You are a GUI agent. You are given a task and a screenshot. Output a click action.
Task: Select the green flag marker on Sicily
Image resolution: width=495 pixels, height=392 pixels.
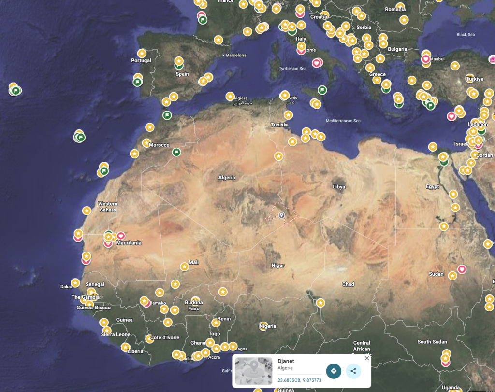coord(322,90)
